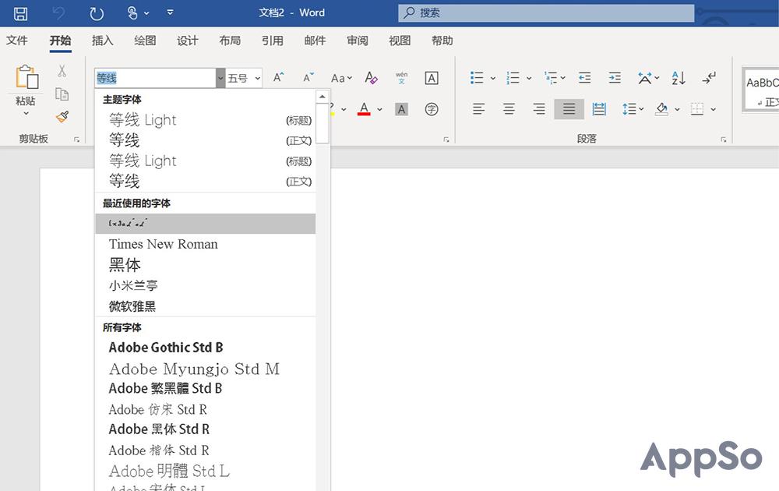Select Adobe Gothic Std B font
The height and width of the screenshot is (491, 779).
point(205,348)
